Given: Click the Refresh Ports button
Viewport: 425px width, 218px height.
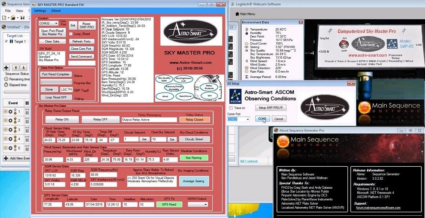Looking at the screenshot, I should point(81,41).
